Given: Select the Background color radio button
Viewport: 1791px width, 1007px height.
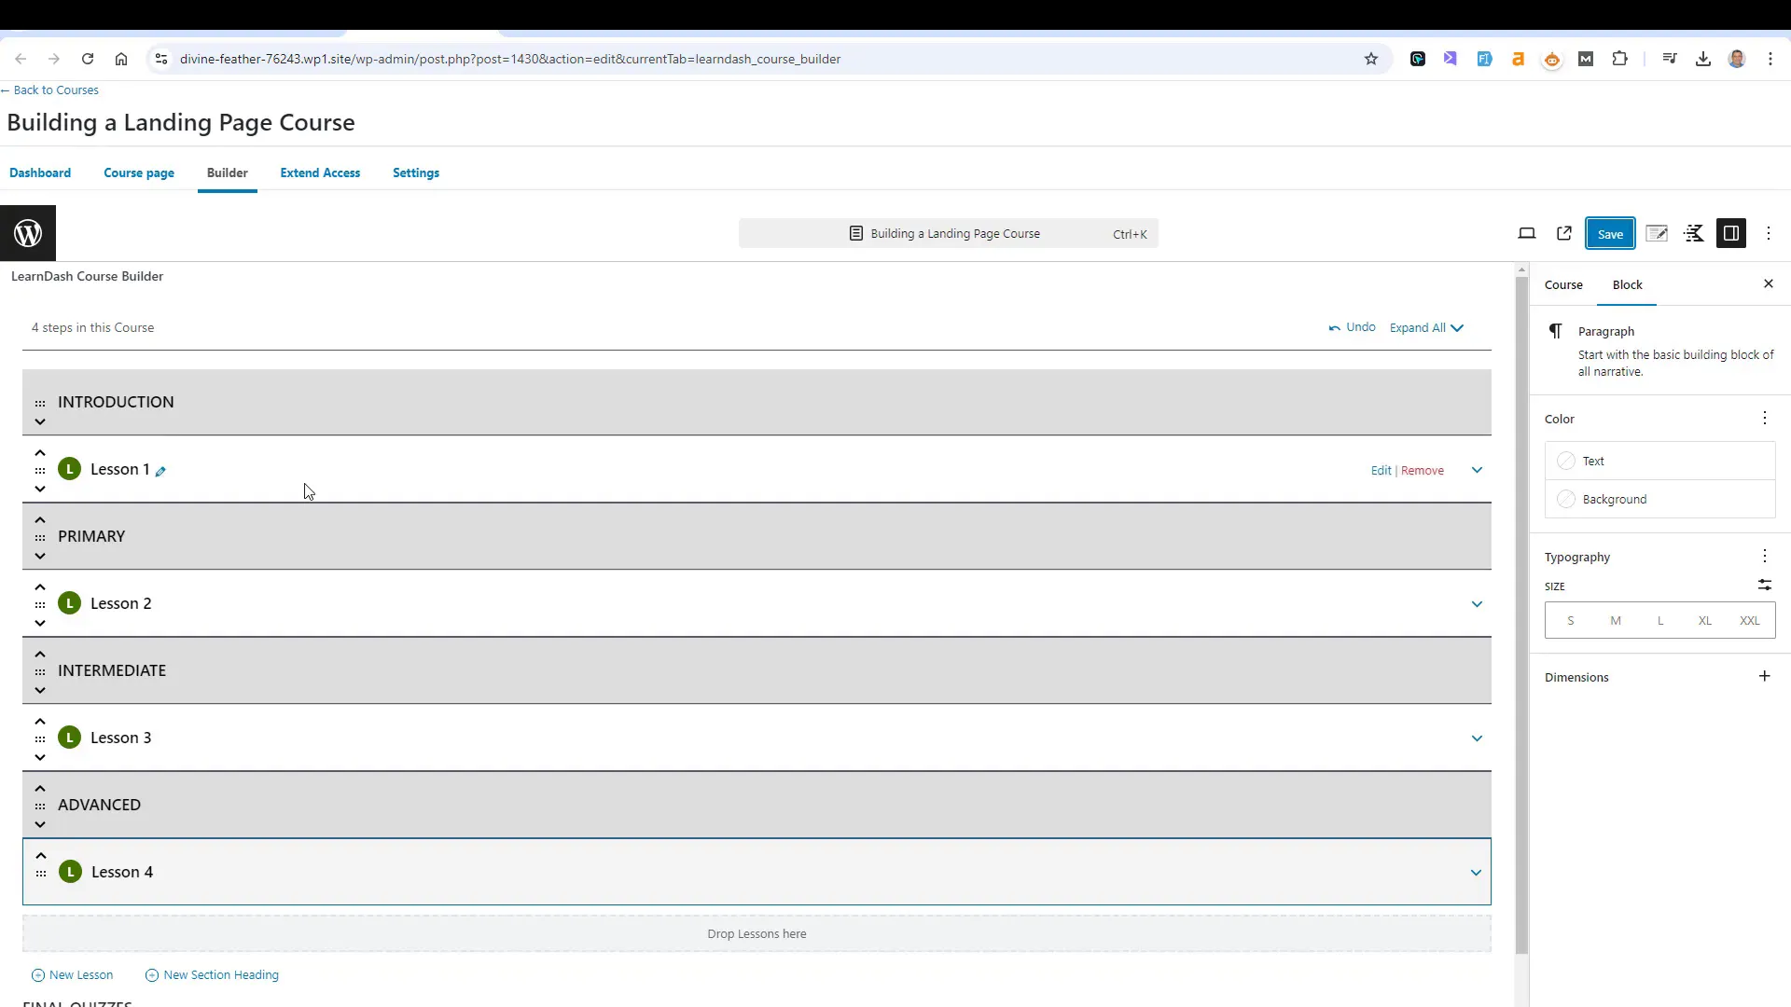Looking at the screenshot, I should click(1567, 499).
